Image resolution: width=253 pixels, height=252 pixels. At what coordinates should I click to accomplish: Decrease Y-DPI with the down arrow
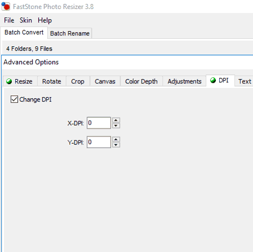pyautogui.click(x=116, y=145)
